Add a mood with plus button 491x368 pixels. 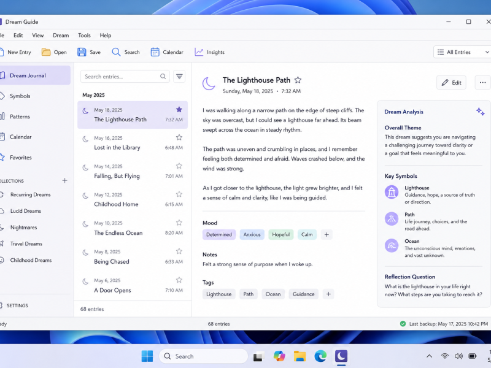[x=327, y=234]
